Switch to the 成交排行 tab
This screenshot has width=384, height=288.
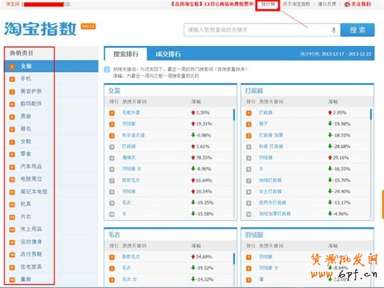168,54
